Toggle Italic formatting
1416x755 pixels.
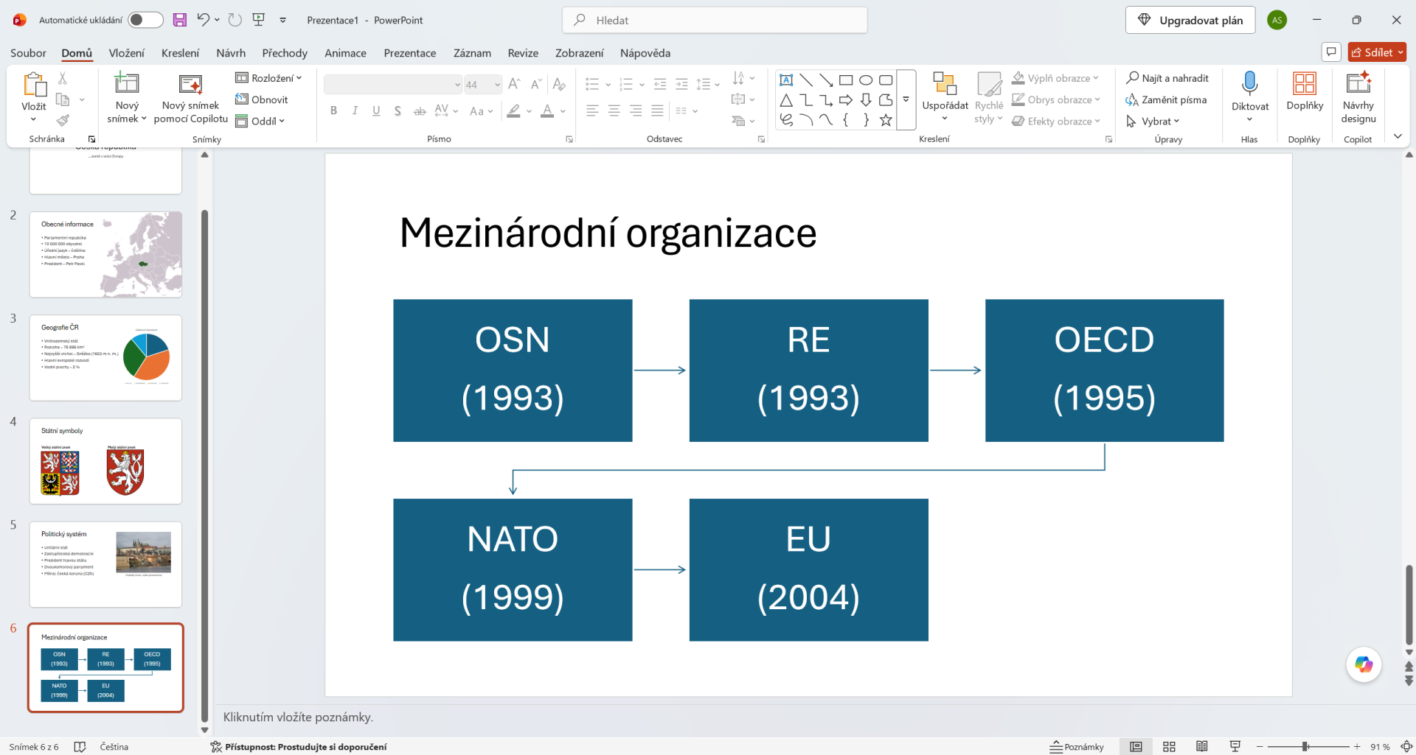click(x=355, y=110)
